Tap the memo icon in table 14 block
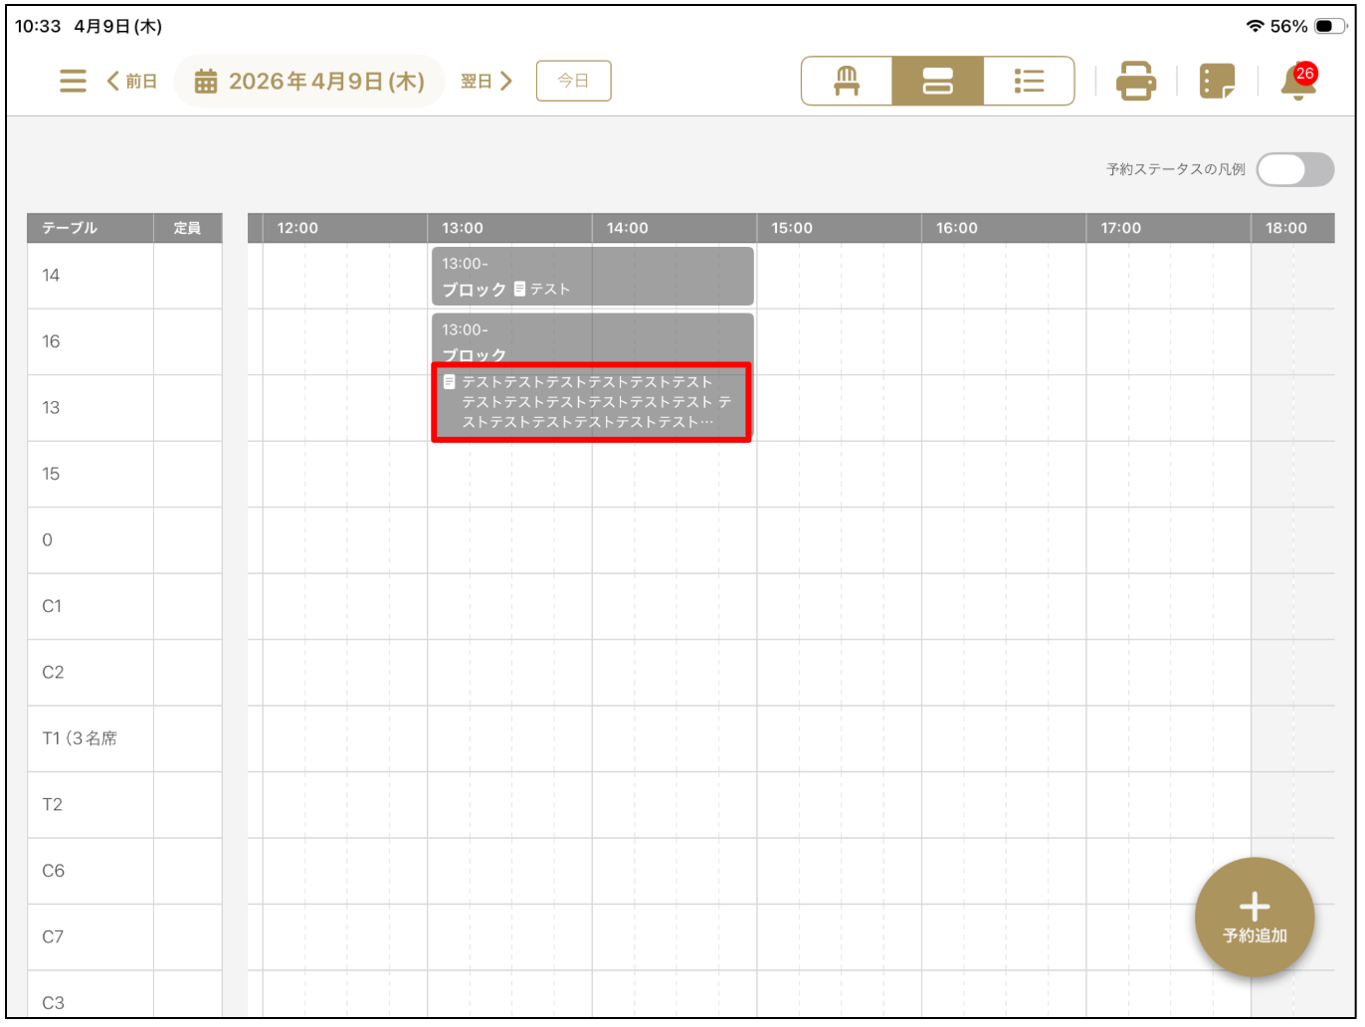 click(519, 290)
